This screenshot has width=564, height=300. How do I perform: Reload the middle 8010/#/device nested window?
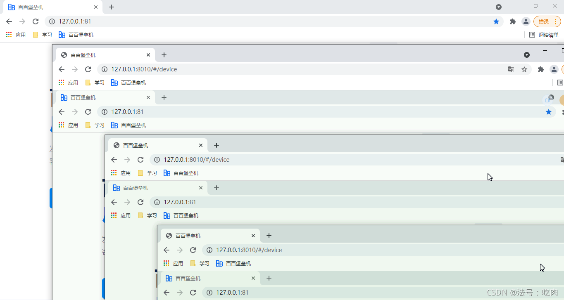[140, 160]
